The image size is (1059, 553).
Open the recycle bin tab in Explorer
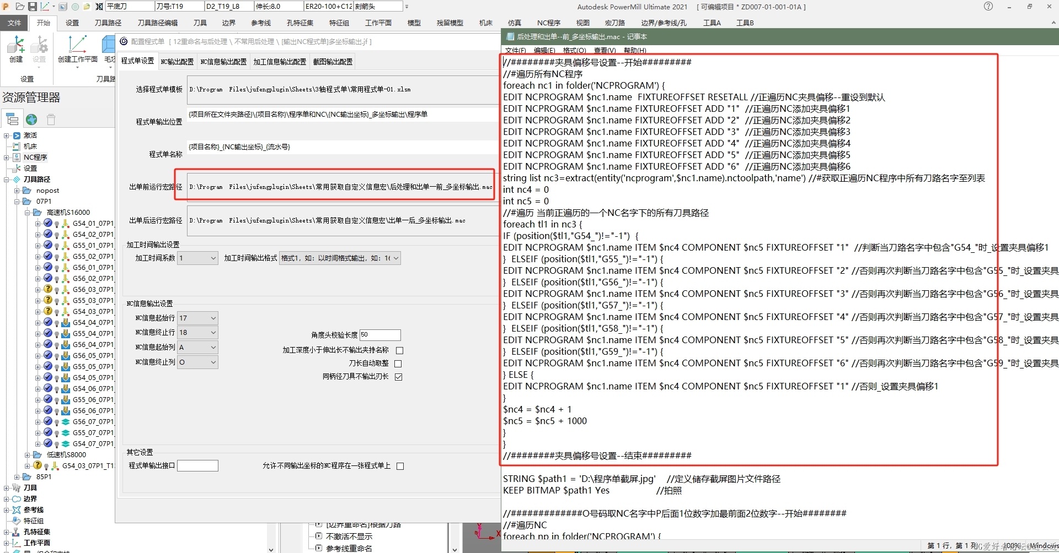pos(51,120)
